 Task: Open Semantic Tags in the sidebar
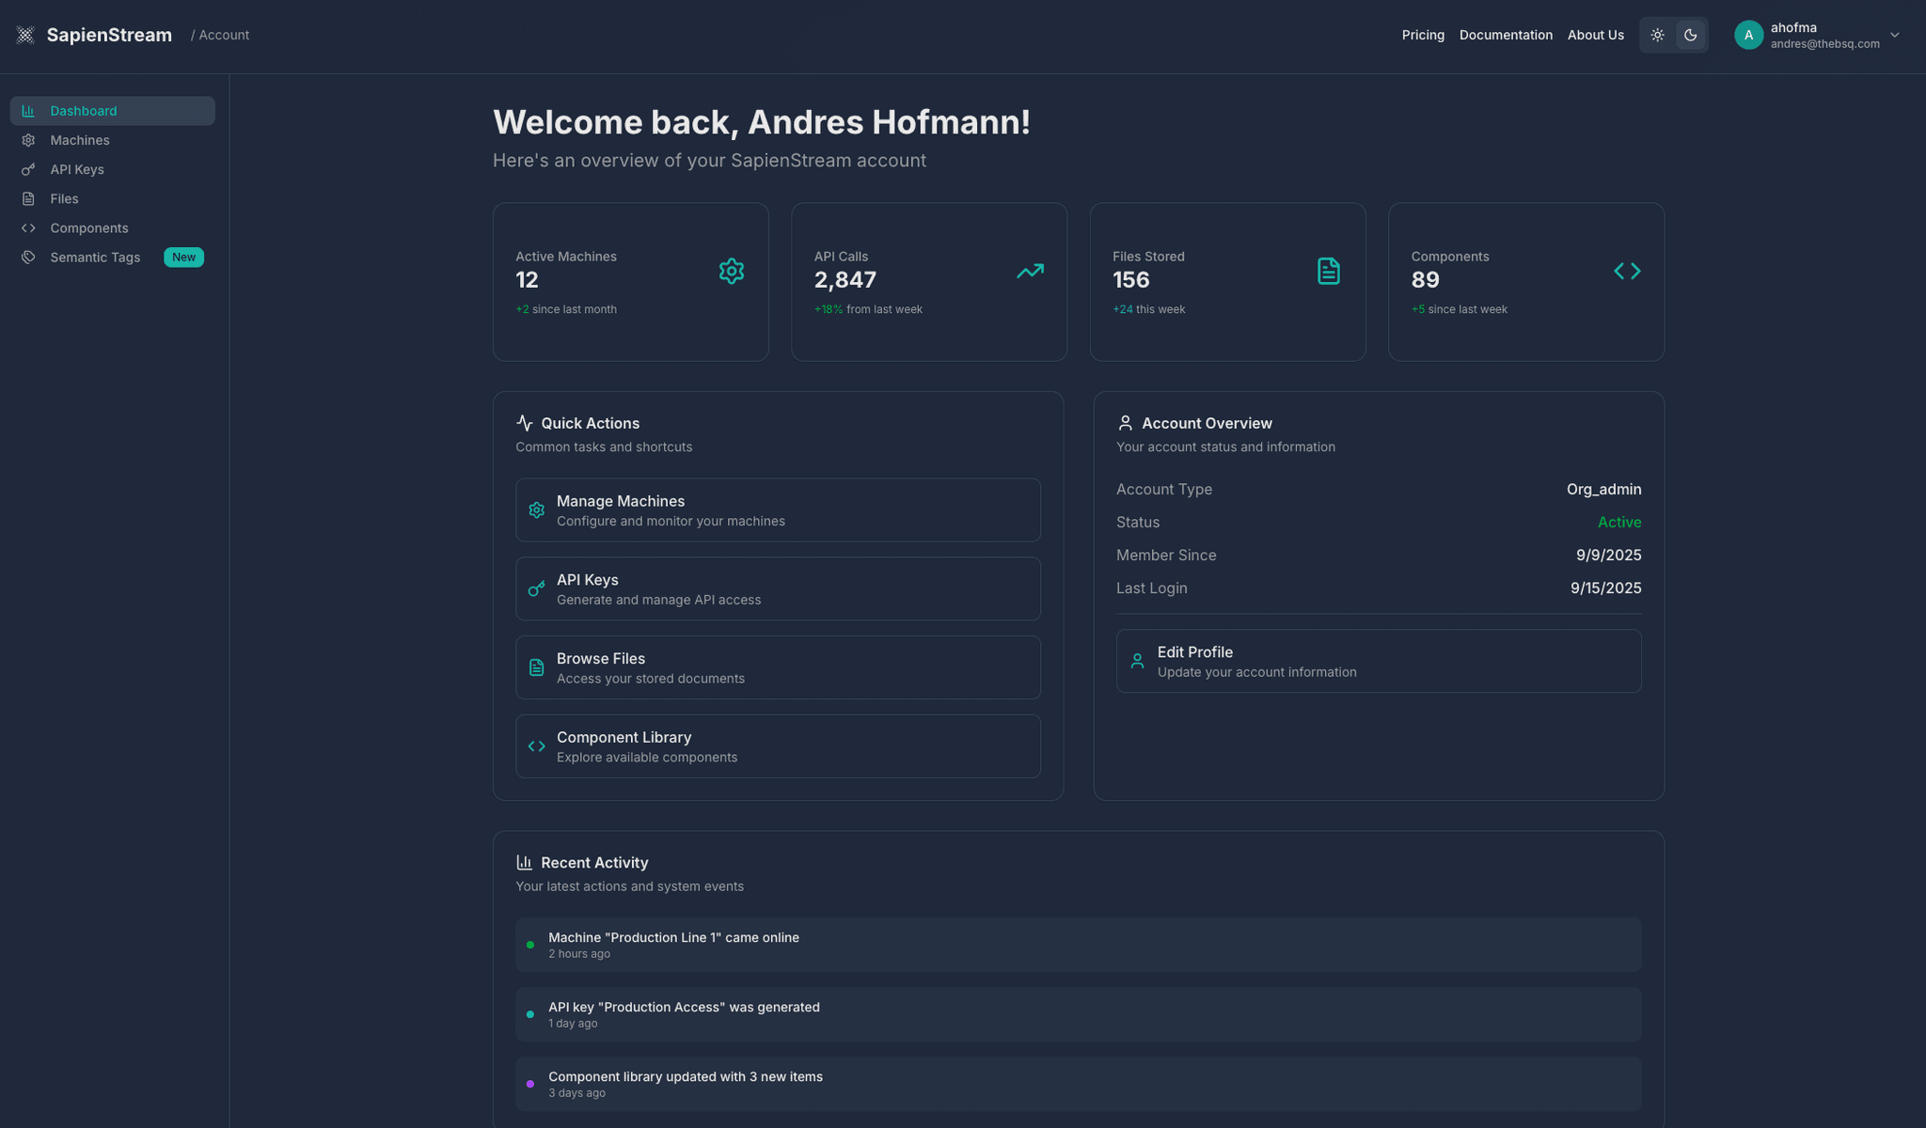coord(95,258)
